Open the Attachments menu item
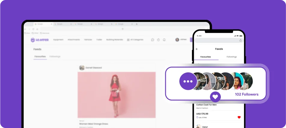 (74, 40)
